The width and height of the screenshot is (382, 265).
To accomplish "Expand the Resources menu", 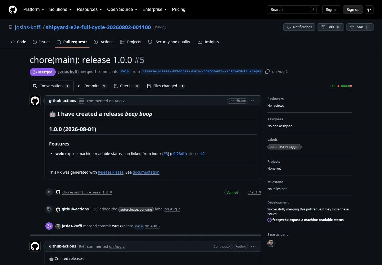I will [x=89, y=10].
